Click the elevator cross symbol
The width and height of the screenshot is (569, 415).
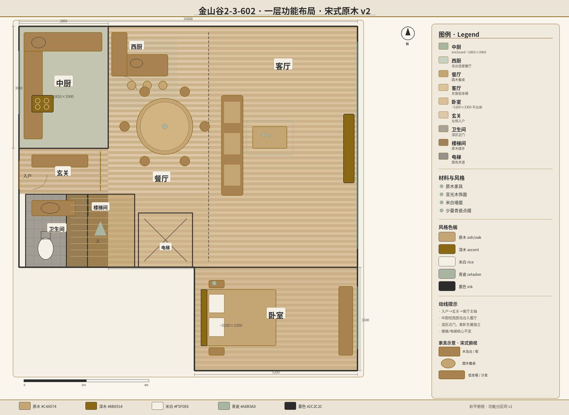tap(165, 240)
